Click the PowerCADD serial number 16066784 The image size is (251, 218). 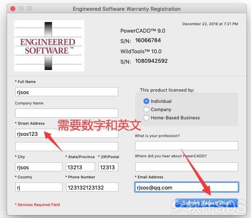point(148,40)
